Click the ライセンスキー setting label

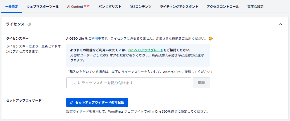17,38
